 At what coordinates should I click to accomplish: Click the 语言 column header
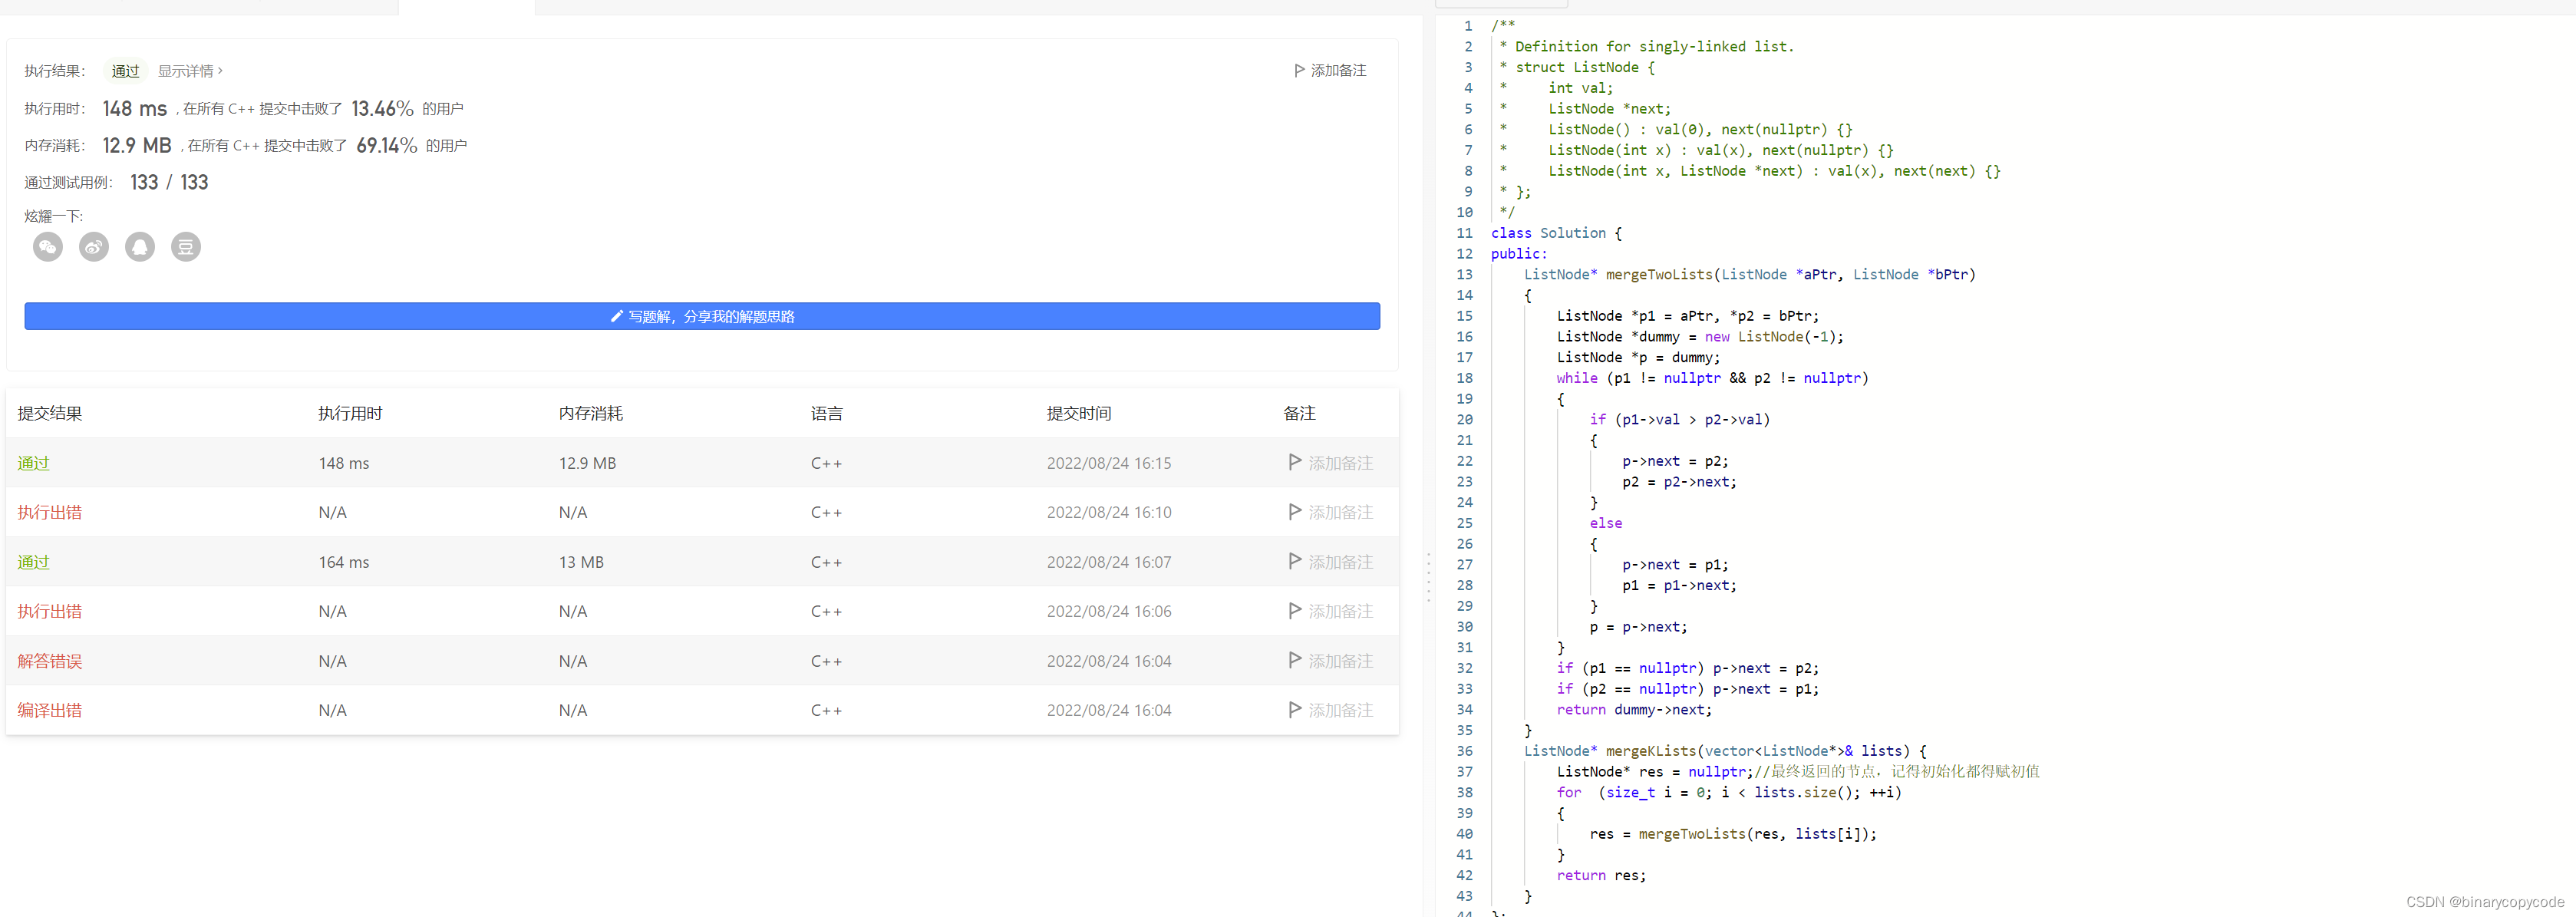coord(827,413)
